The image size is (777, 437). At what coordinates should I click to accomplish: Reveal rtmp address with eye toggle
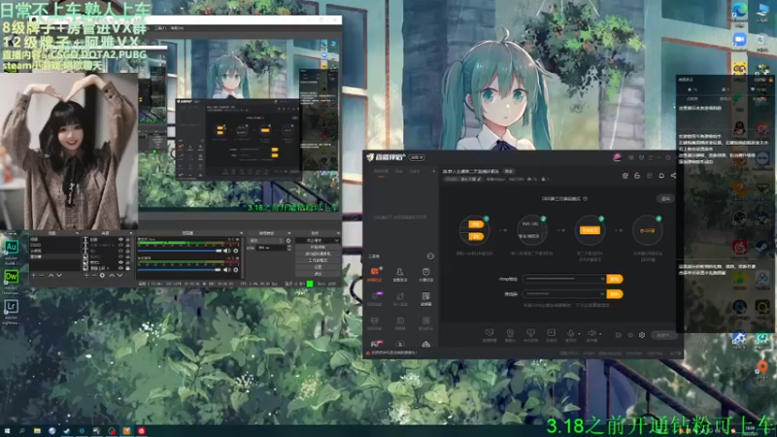(x=602, y=279)
